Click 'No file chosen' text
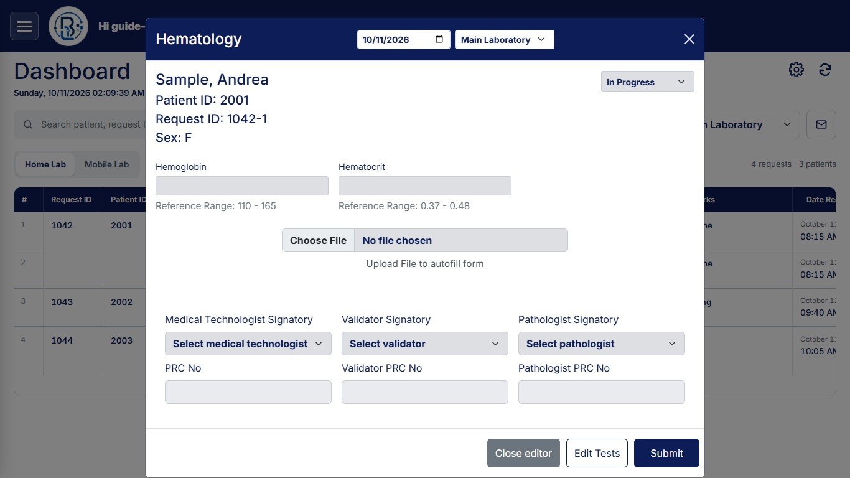Image resolution: width=850 pixels, height=478 pixels. [x=397, y=240]
